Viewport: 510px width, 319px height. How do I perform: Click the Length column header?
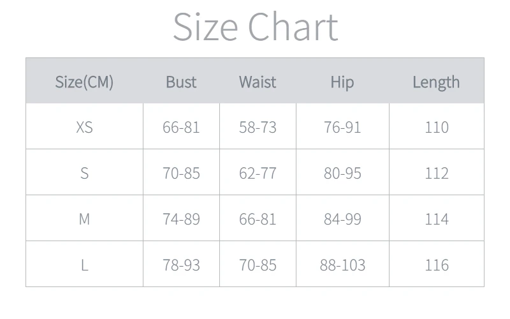436,83
